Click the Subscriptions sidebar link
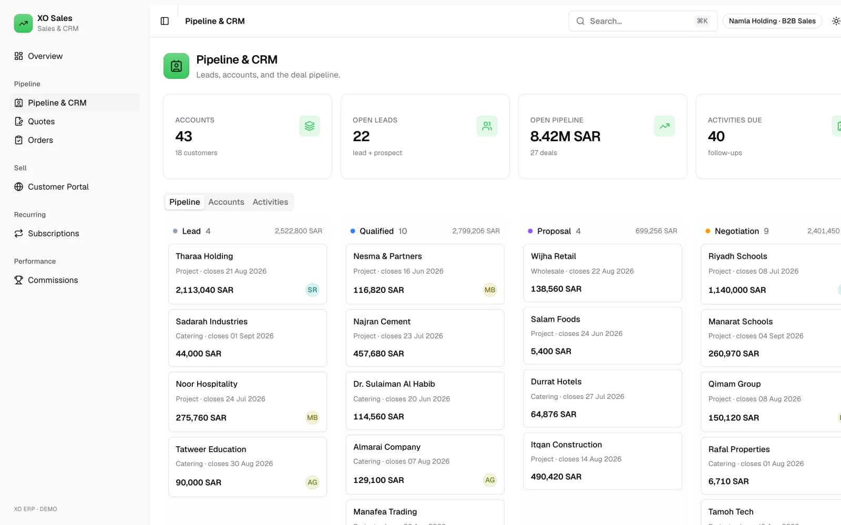Screen dimensions: 841x525 tap(75, 234)
